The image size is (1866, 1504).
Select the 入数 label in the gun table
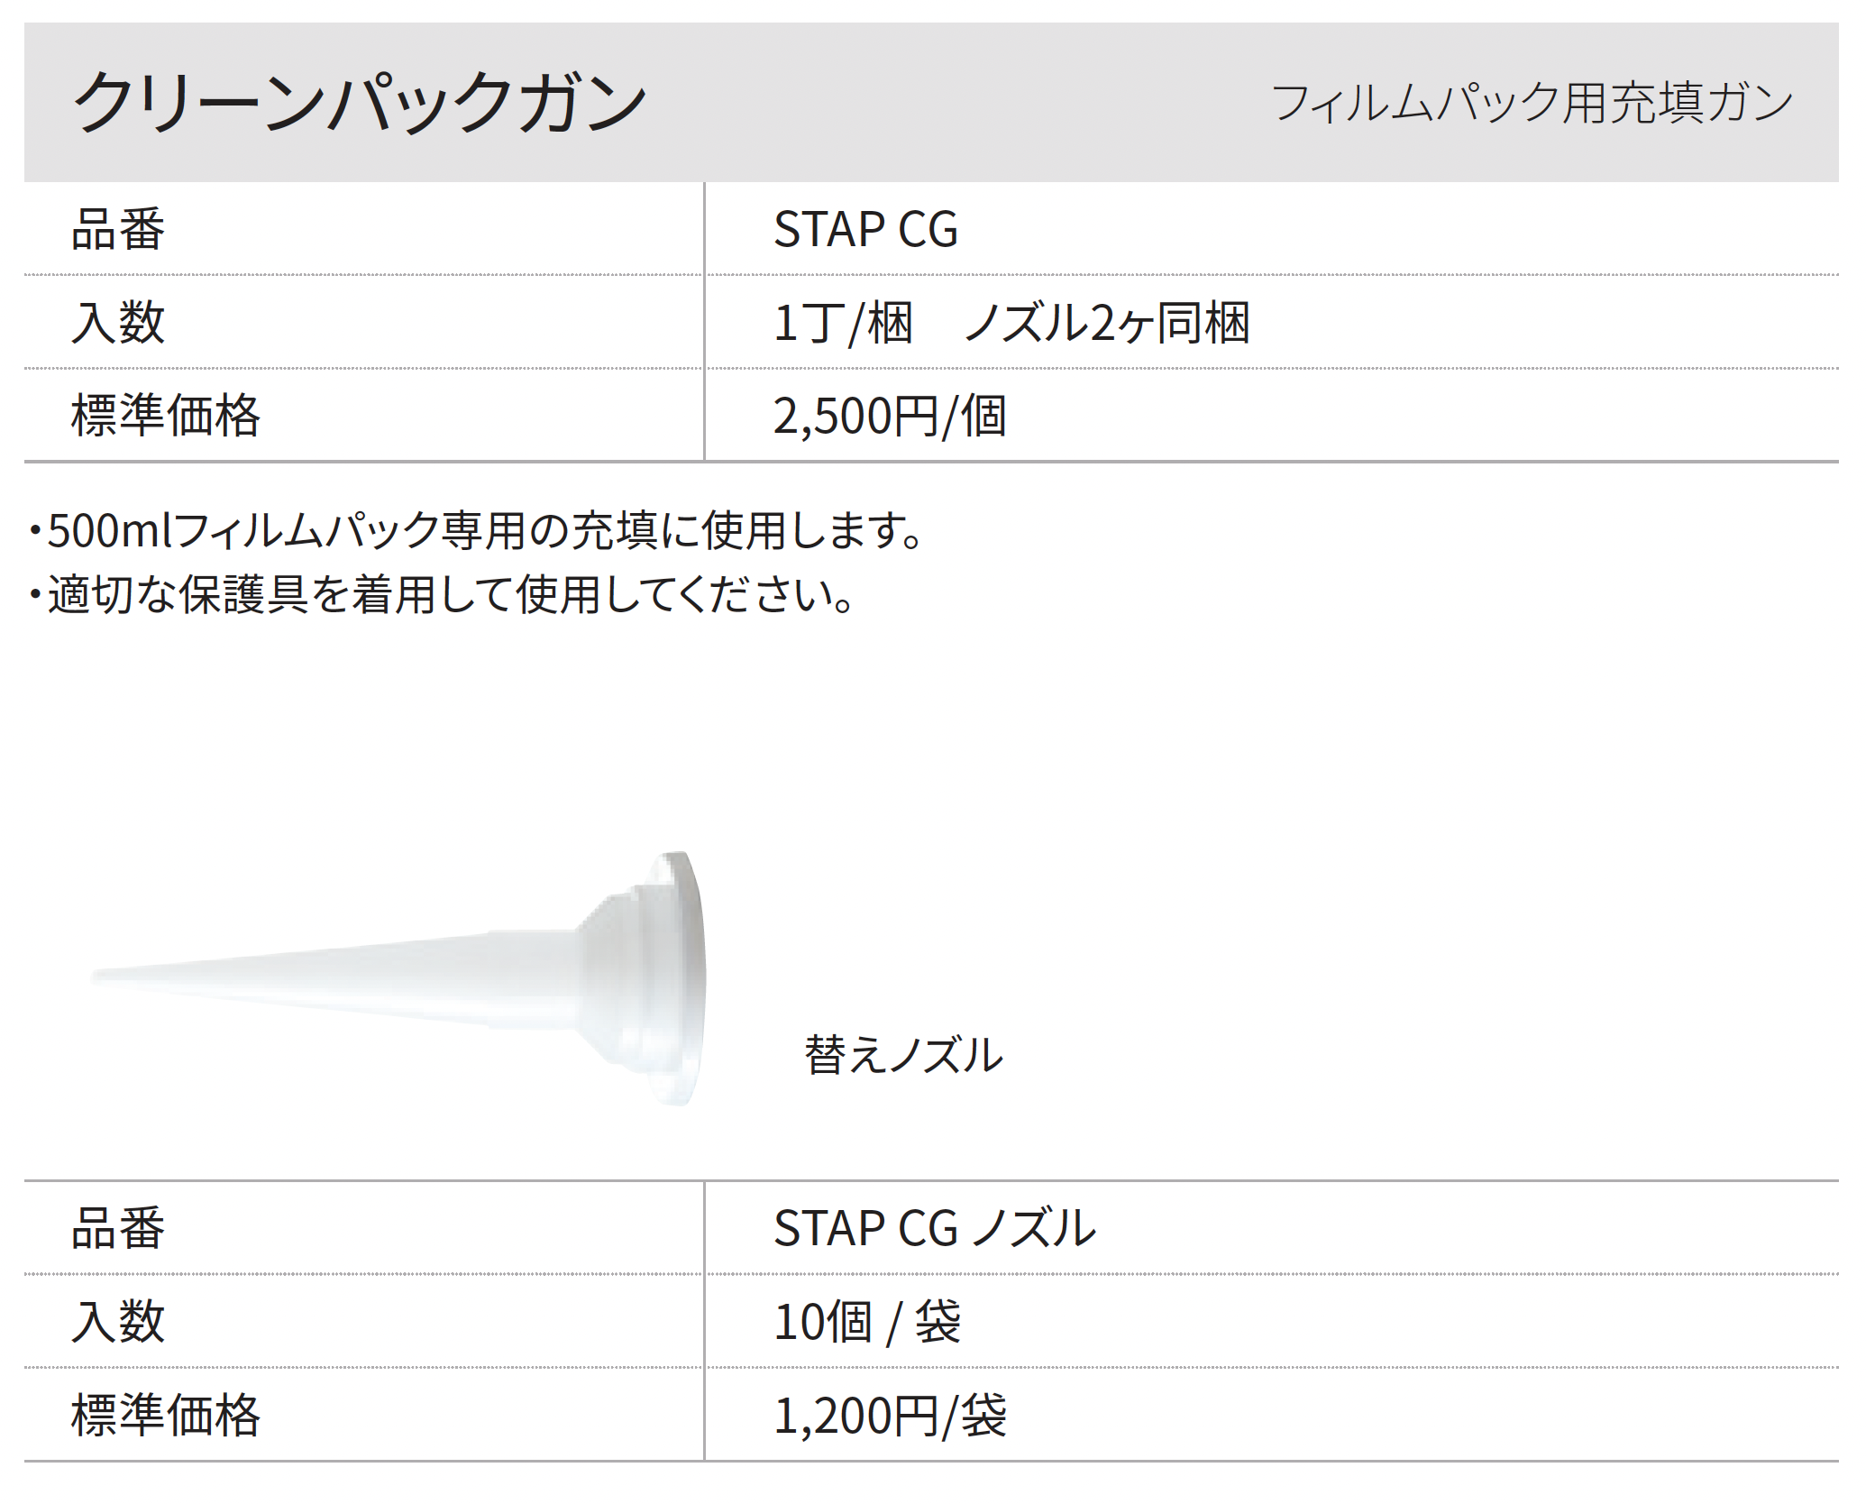[x=118, y=323]
